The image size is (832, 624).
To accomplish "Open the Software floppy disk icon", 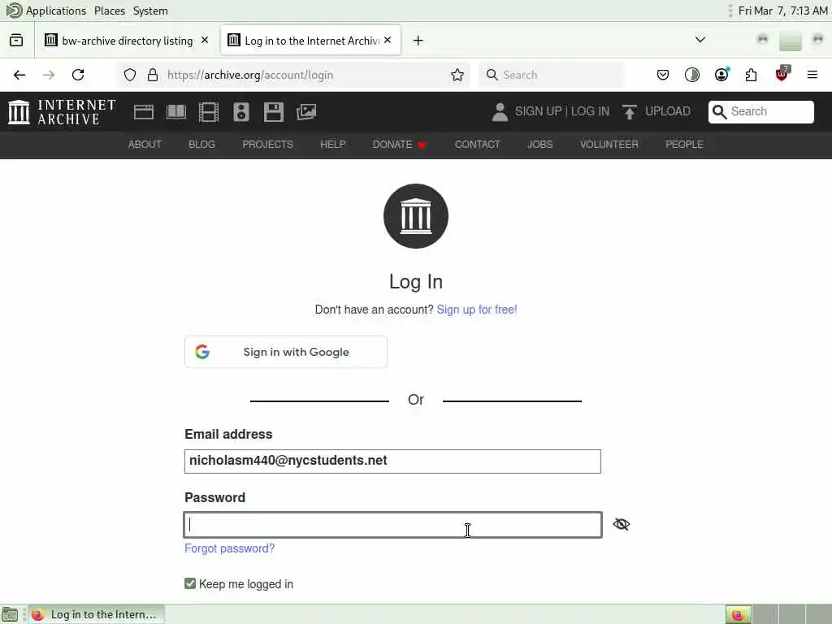I will click(274, 112).
